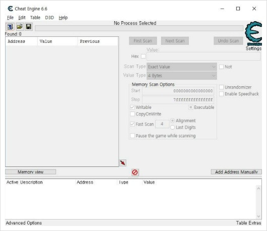Screen dimensions: 267x231
Task: Click the Active column header
Action: tap(12, 182)
